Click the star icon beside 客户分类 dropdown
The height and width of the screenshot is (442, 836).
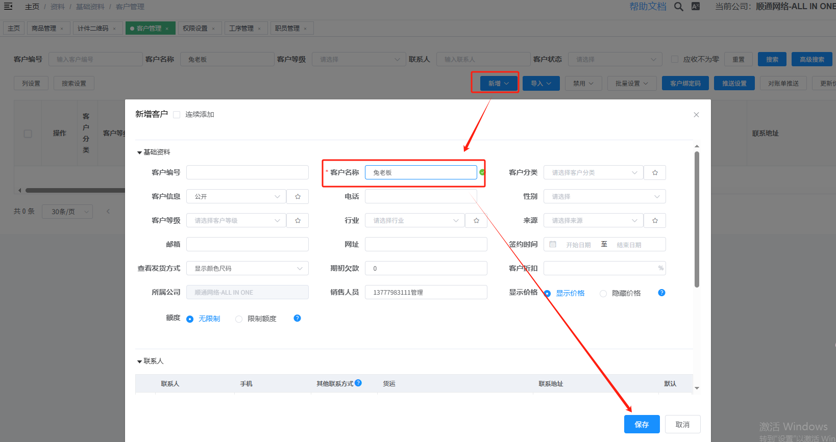pos(655,173)
